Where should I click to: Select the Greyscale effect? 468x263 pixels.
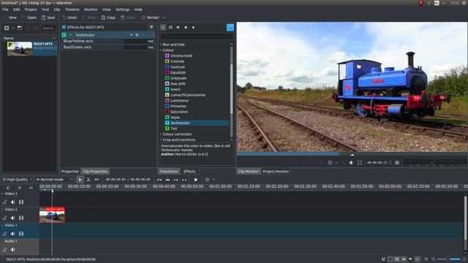pos(178,78)
